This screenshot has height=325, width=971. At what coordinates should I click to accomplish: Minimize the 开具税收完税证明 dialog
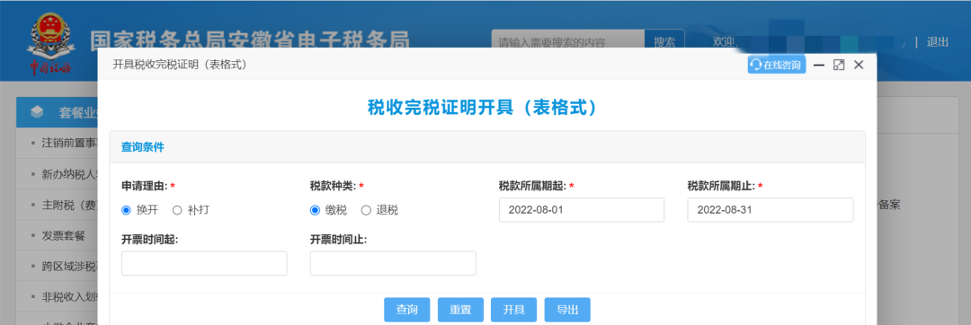(x=819, y=65)
